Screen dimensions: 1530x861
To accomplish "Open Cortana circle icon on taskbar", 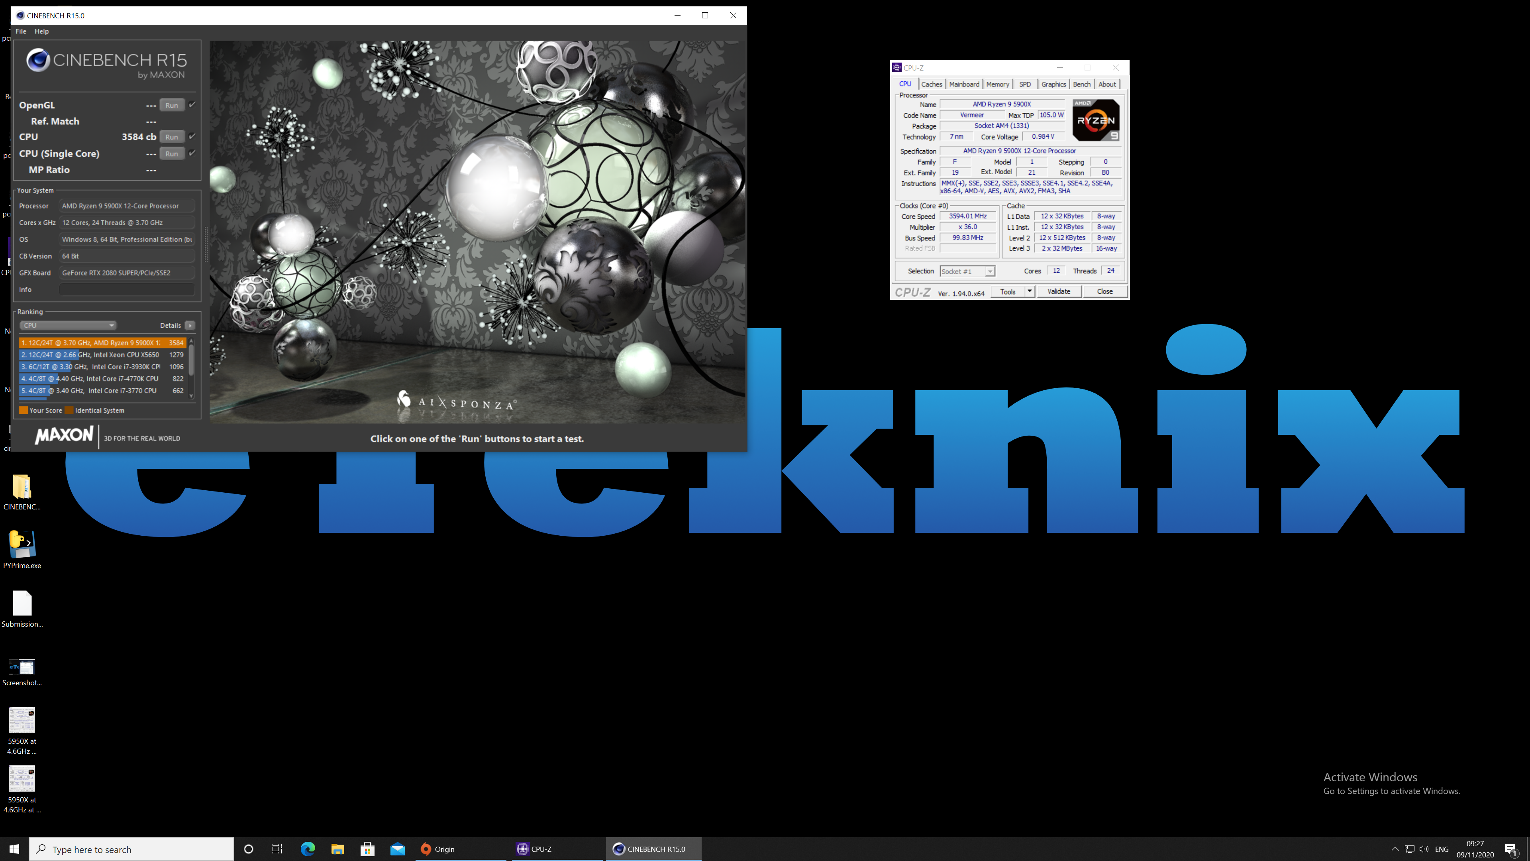I will [248, 849].
